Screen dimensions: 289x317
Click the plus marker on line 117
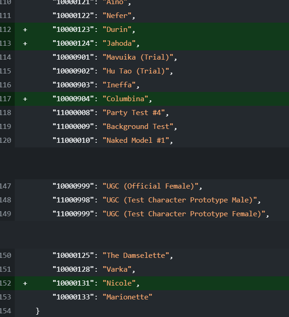coord(25,99)
